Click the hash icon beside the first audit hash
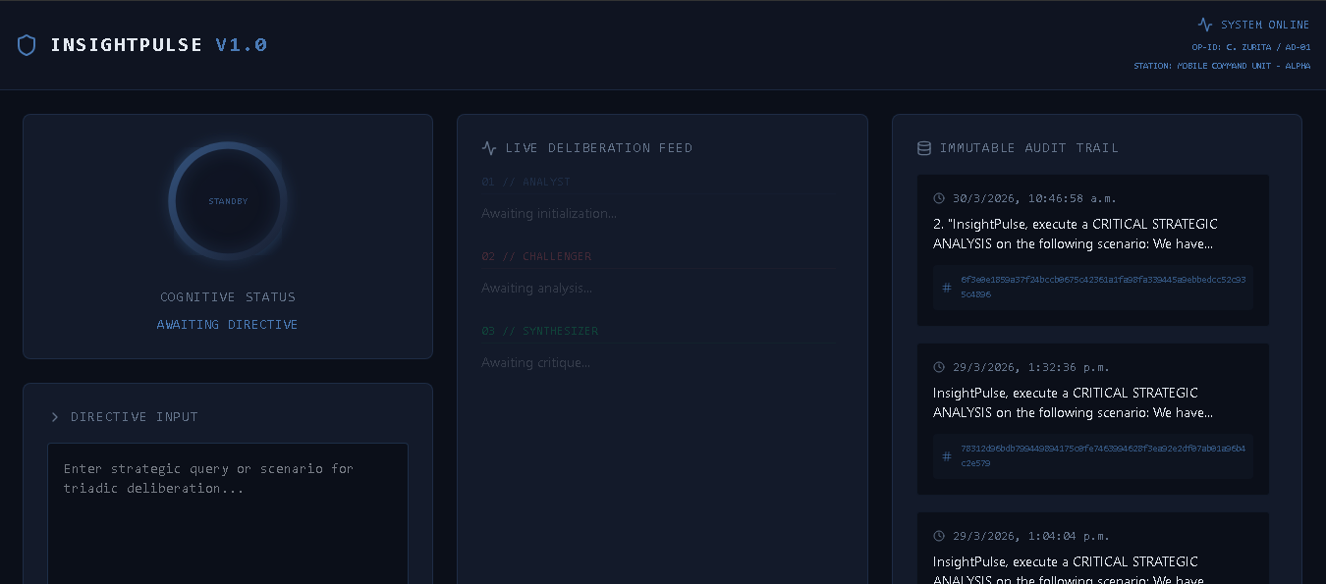The height and width of the screenshot is (584, 1326). point(946,287)
